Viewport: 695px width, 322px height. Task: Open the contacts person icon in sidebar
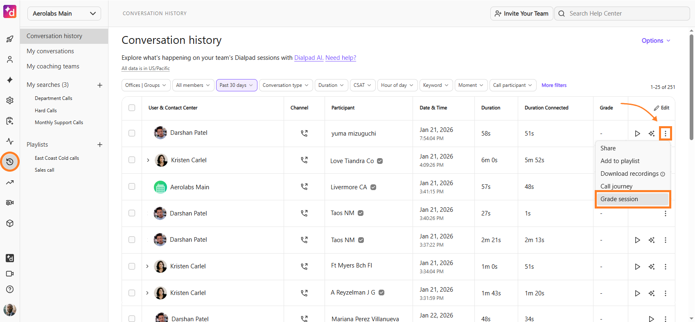(10, 59)
